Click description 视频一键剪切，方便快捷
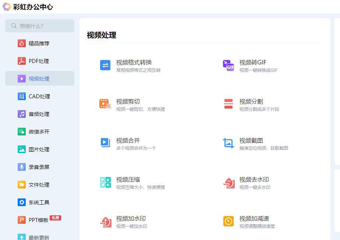The image size is (340, 240). tap(141, 109)
